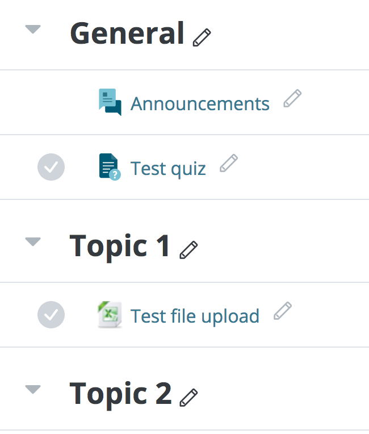369x434 pixels.
Task: Select the Topic 2 section heading
Action: (x=120, y=394)
